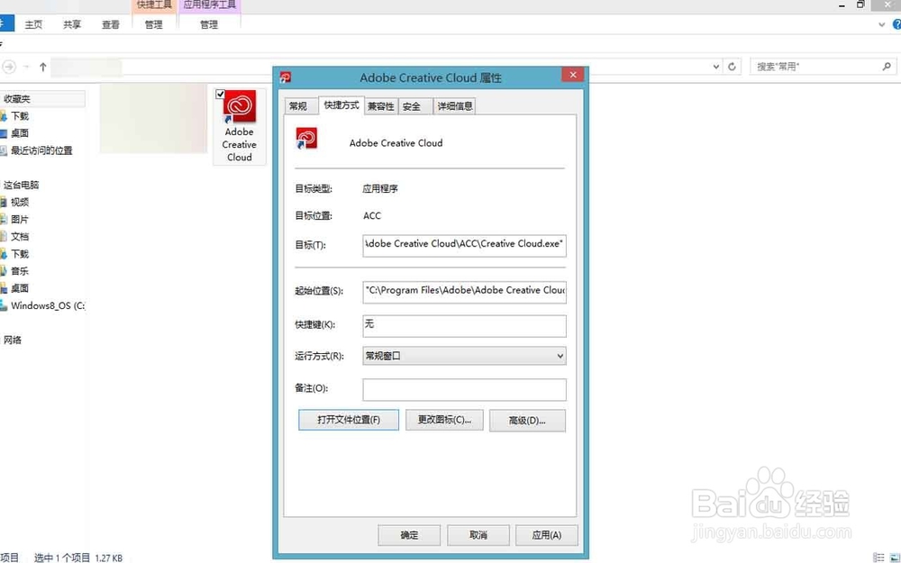Click the 目标(T) path field

click(464, 245)
